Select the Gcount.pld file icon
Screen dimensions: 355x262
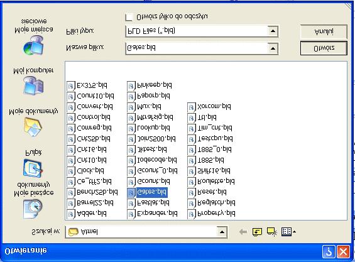click(131, 182)
